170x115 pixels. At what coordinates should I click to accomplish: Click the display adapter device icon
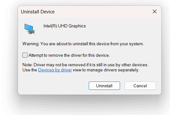click(x=30, y=29)
